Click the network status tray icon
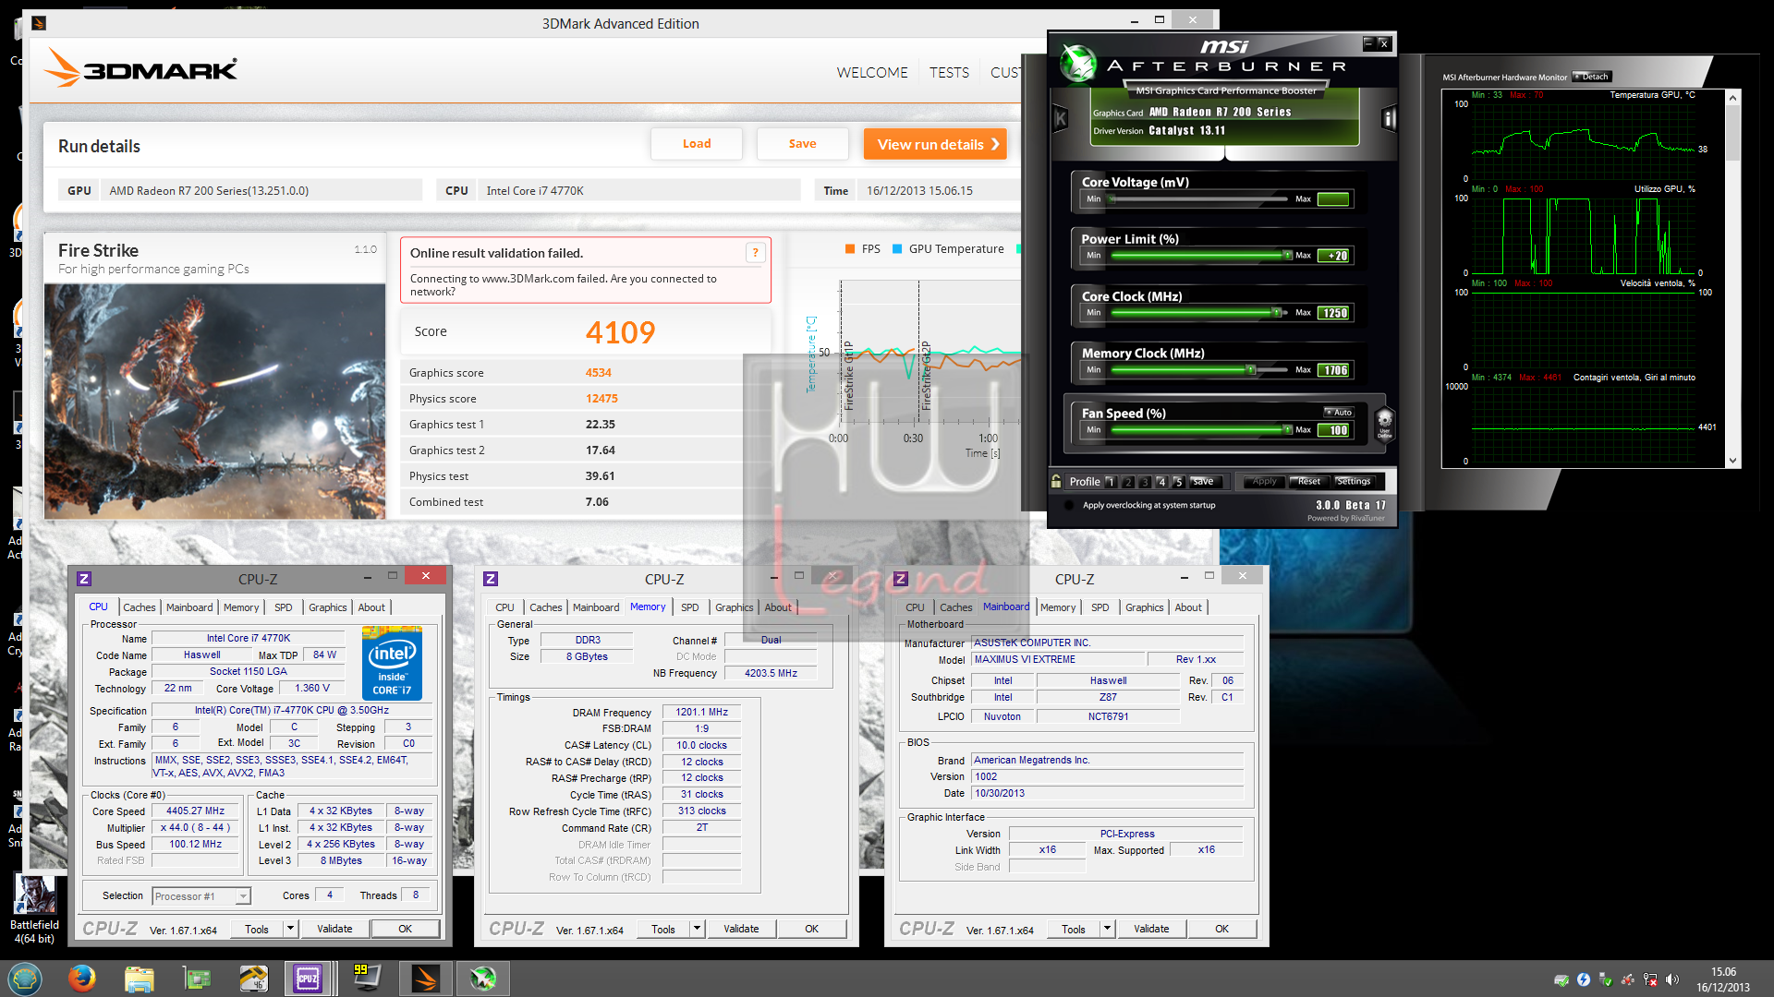 [x=1650, y=979]
